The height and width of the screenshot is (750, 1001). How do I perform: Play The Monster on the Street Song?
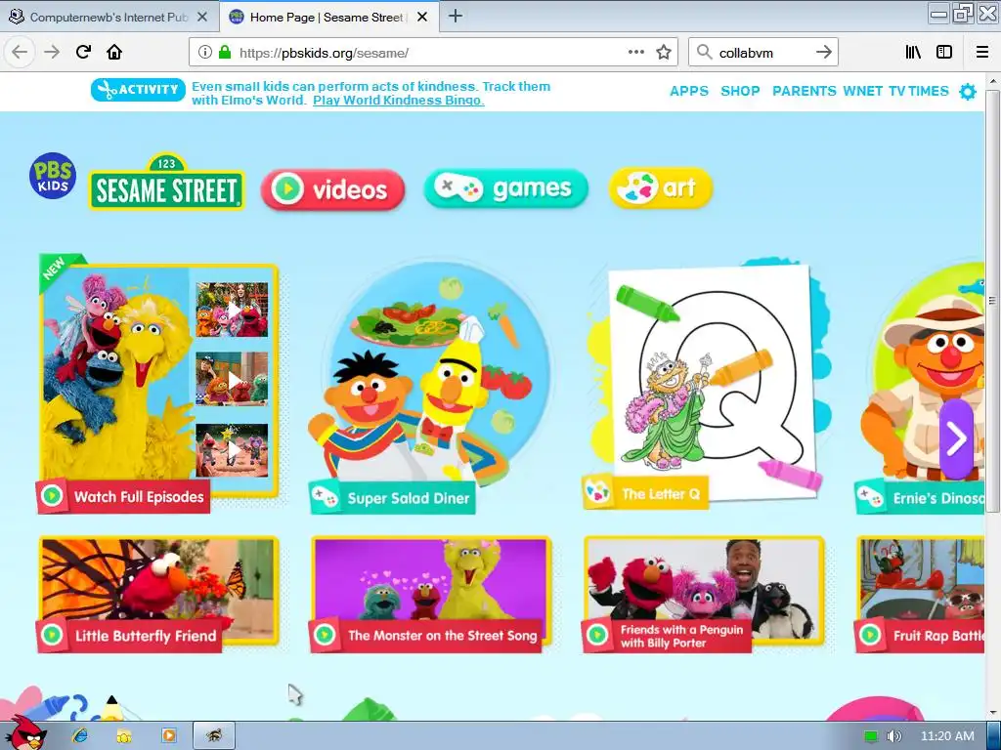pos(431,595)
